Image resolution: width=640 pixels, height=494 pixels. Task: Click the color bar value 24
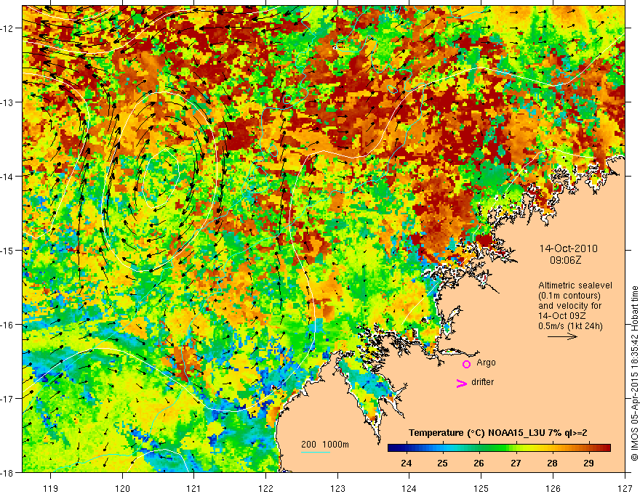pyautogui.click(x=406, y=463)
